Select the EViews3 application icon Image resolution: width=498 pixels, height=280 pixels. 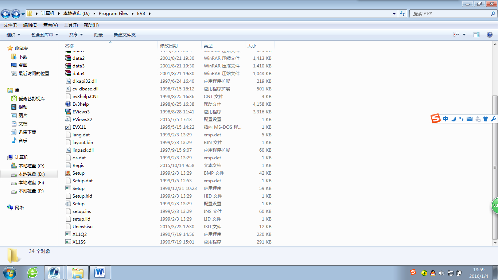pyautogui.click(x=68, y=112)
